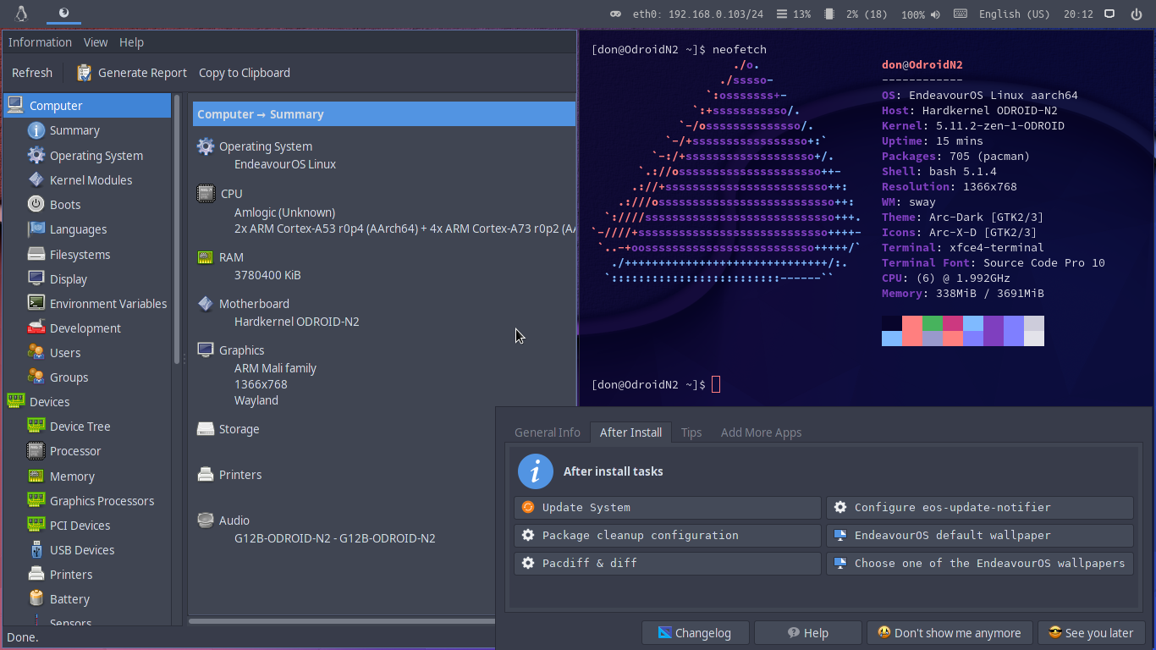
Task: Click the Help button in welcome dialog
Action: pyautogui.click(x=808, y=632)
